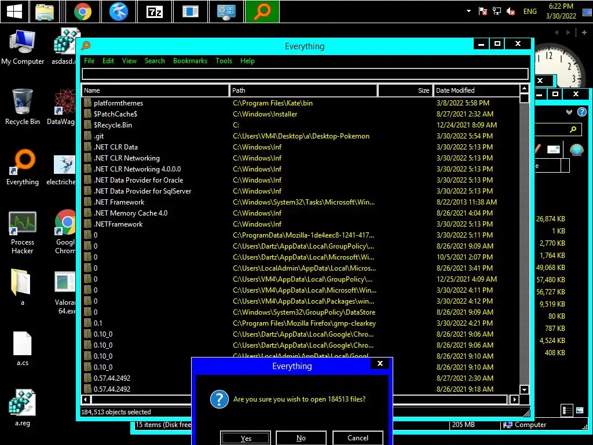Sort results by Name column header
This screenshot has height=445, width=593.
(155, 90)
